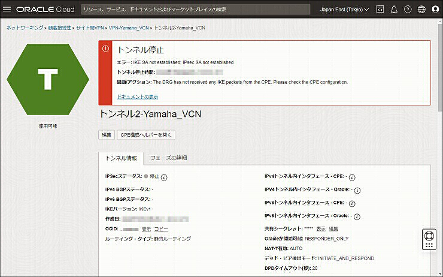
Task: Go to ネットワーキング breadcrumb
Action: coord(25,28)
